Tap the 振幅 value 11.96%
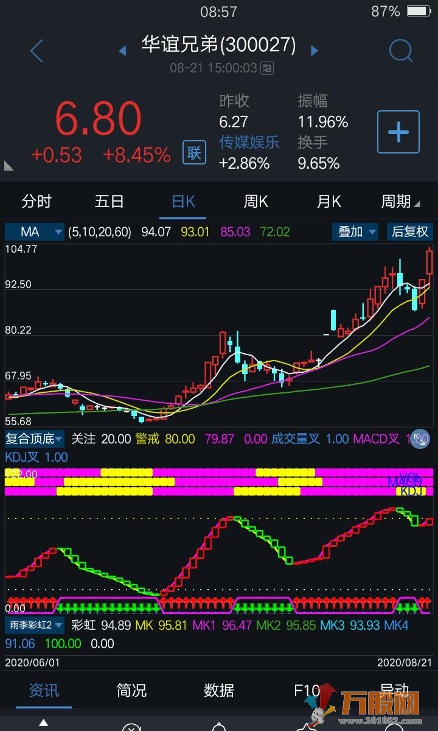Screen dimensions: 438x731 pyautogui.click(x=323, y=122)
